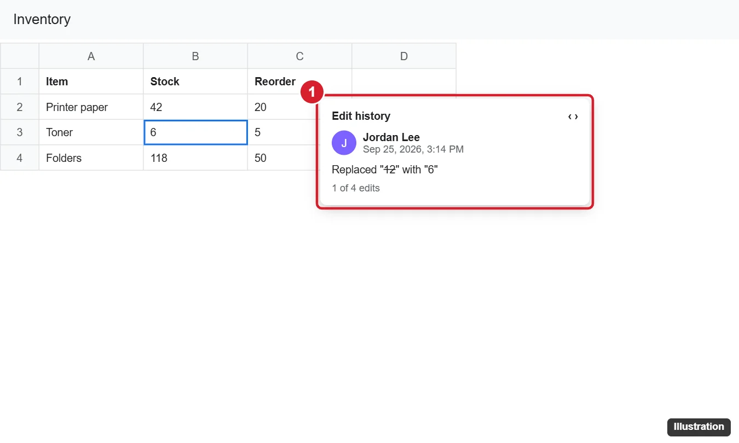Screen dimensions: 739x443
Task: Select the empty cell D1
Action: point(404,81)
